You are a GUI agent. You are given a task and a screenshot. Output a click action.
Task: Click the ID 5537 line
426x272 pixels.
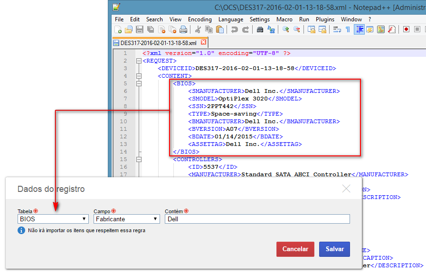212,167
